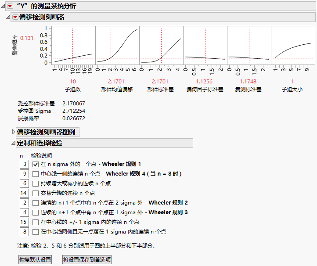
Task: Click the 复测标准差 axis label
Action: pyautogui.click(x=248, y=90)
